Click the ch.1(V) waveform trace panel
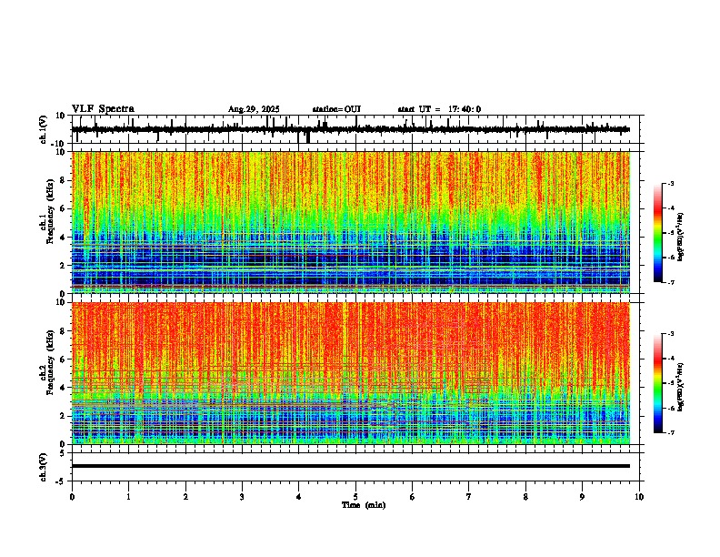The image size is (720, 557). 357,129
